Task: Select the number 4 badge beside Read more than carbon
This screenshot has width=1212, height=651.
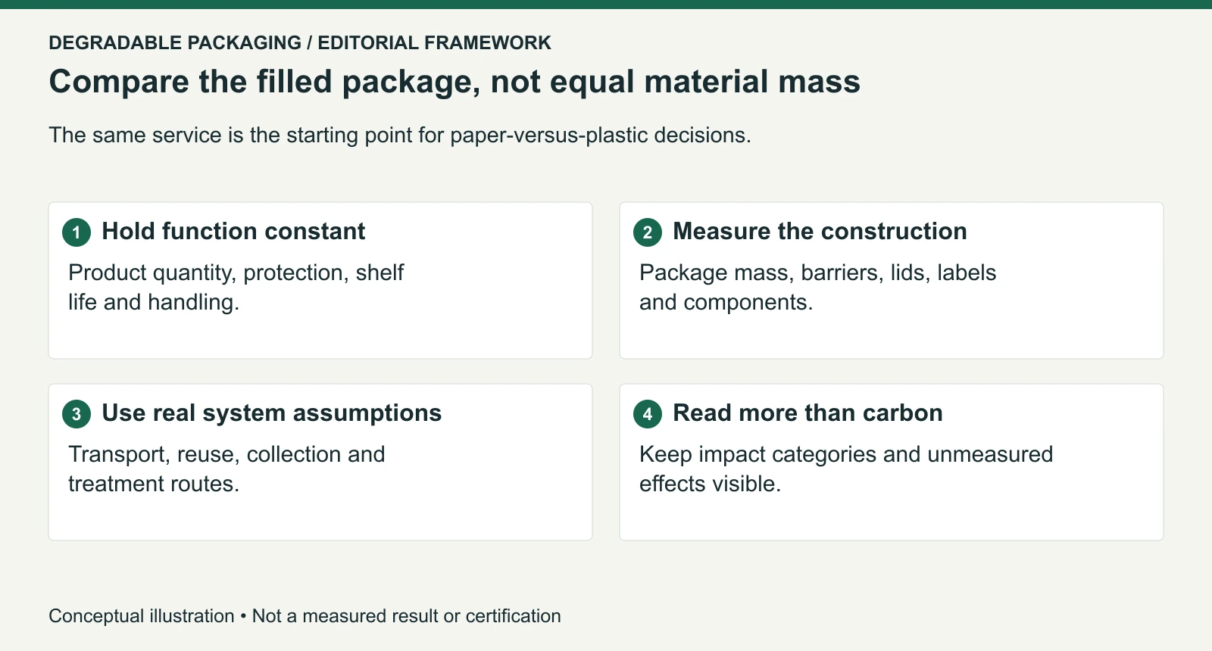Action: [x=648, y=414]
